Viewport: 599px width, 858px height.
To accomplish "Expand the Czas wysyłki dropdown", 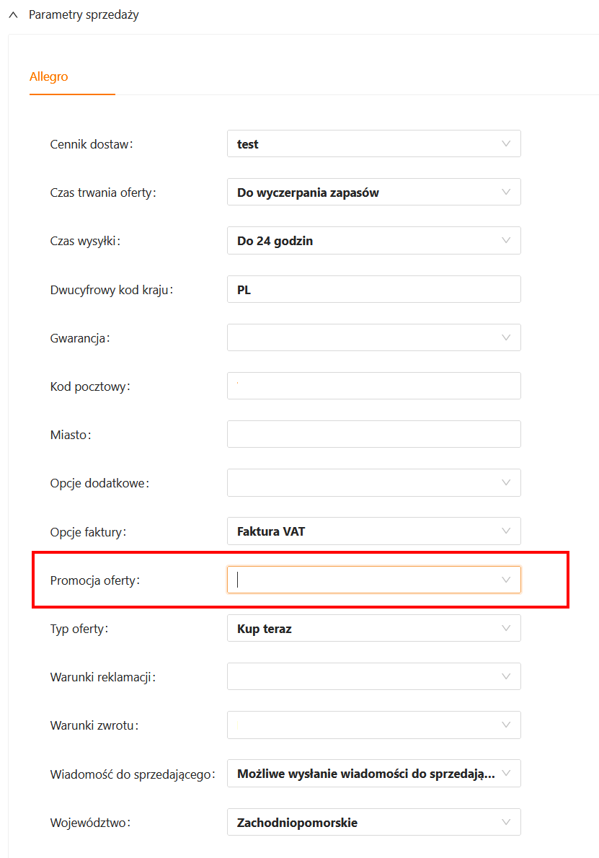I will [x=373, y=241].
